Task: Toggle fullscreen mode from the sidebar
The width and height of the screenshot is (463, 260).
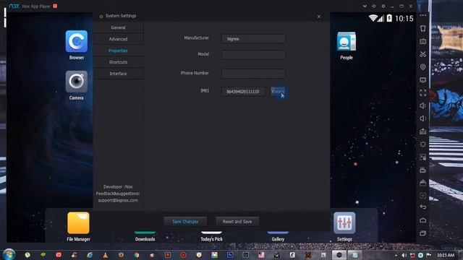Action: (x=422, y=93)
